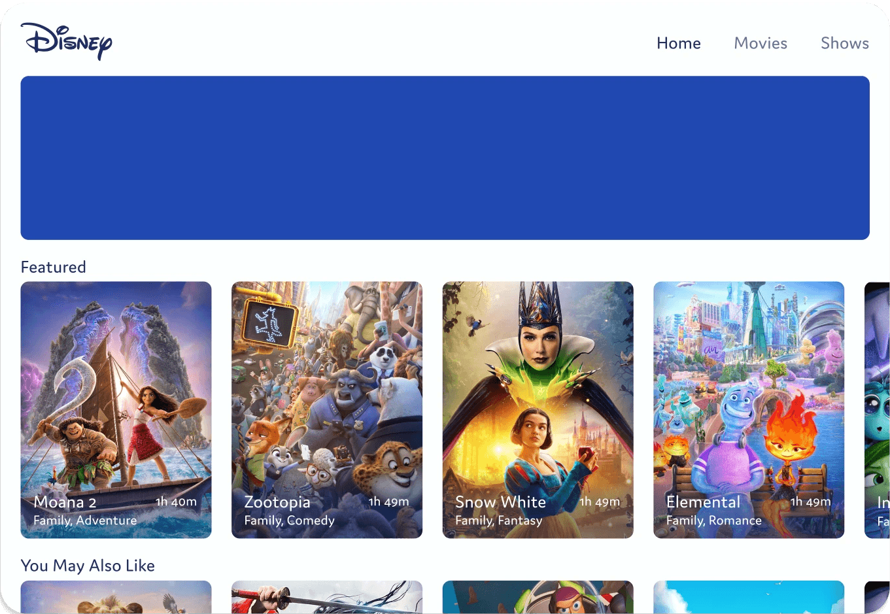890x614 pixels.
Task: Click the Featured section heading
Action: click(x=54, y=267)
